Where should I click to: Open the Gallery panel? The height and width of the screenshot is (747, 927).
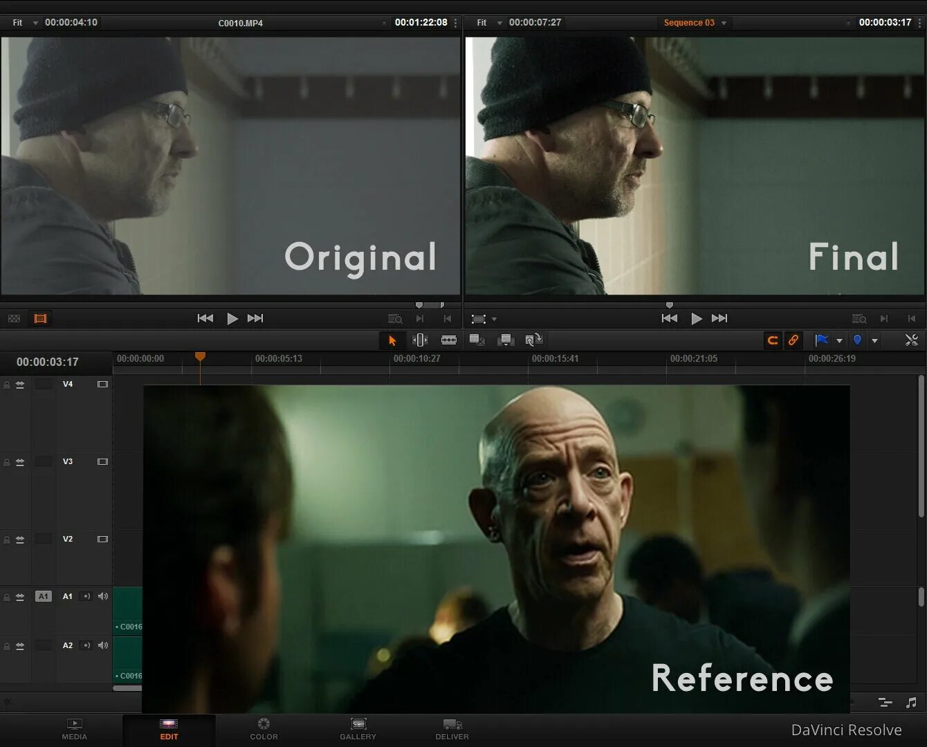(358, 730)
